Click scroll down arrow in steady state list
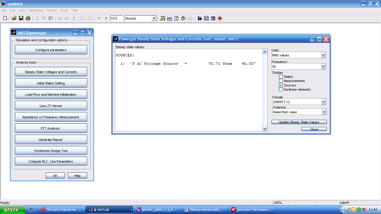The width and height of the screenshot is (381, 214). pyautogui.click(x=265, y=128)
